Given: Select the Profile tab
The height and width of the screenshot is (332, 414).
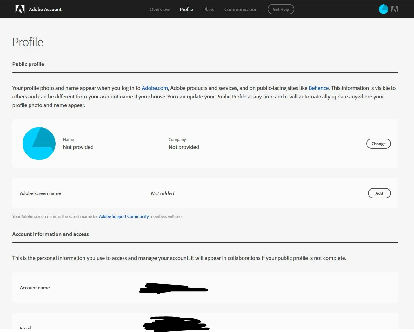Looking at the screenshot, I should (186, 10).
